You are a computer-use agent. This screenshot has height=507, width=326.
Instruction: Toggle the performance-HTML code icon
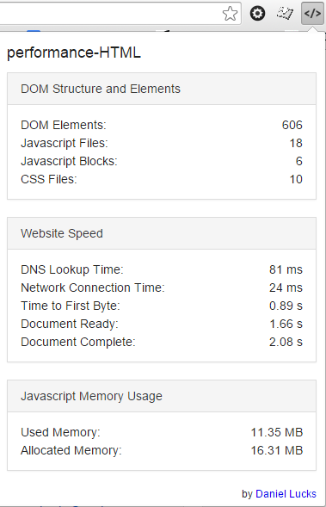[x=312, y=13]
